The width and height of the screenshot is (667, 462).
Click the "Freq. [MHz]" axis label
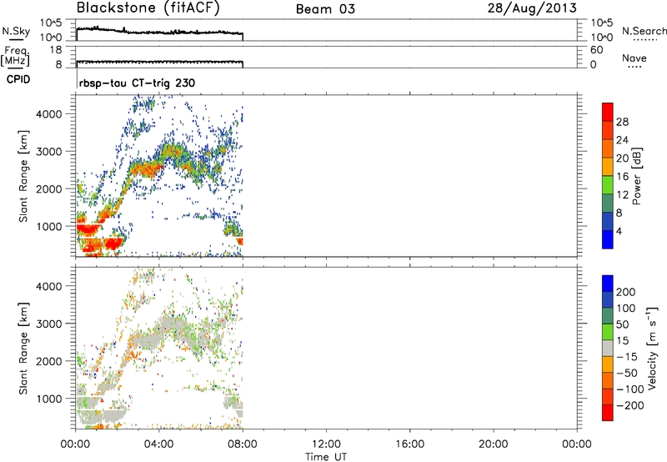tap(15, 56)
